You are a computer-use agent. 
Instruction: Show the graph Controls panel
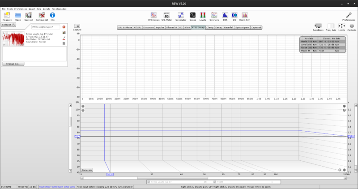coord(352,27)
